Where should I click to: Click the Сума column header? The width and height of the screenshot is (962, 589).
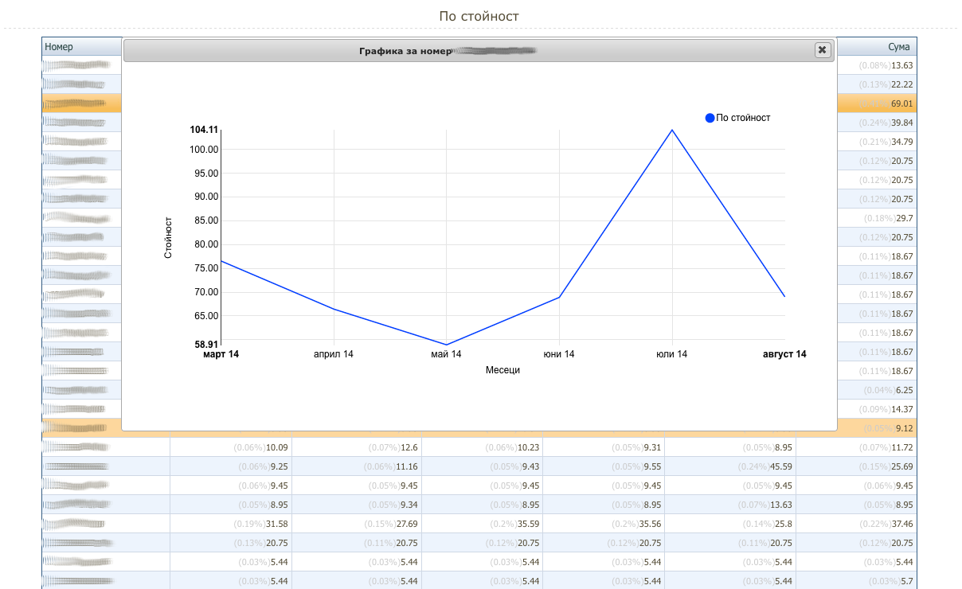898,47
